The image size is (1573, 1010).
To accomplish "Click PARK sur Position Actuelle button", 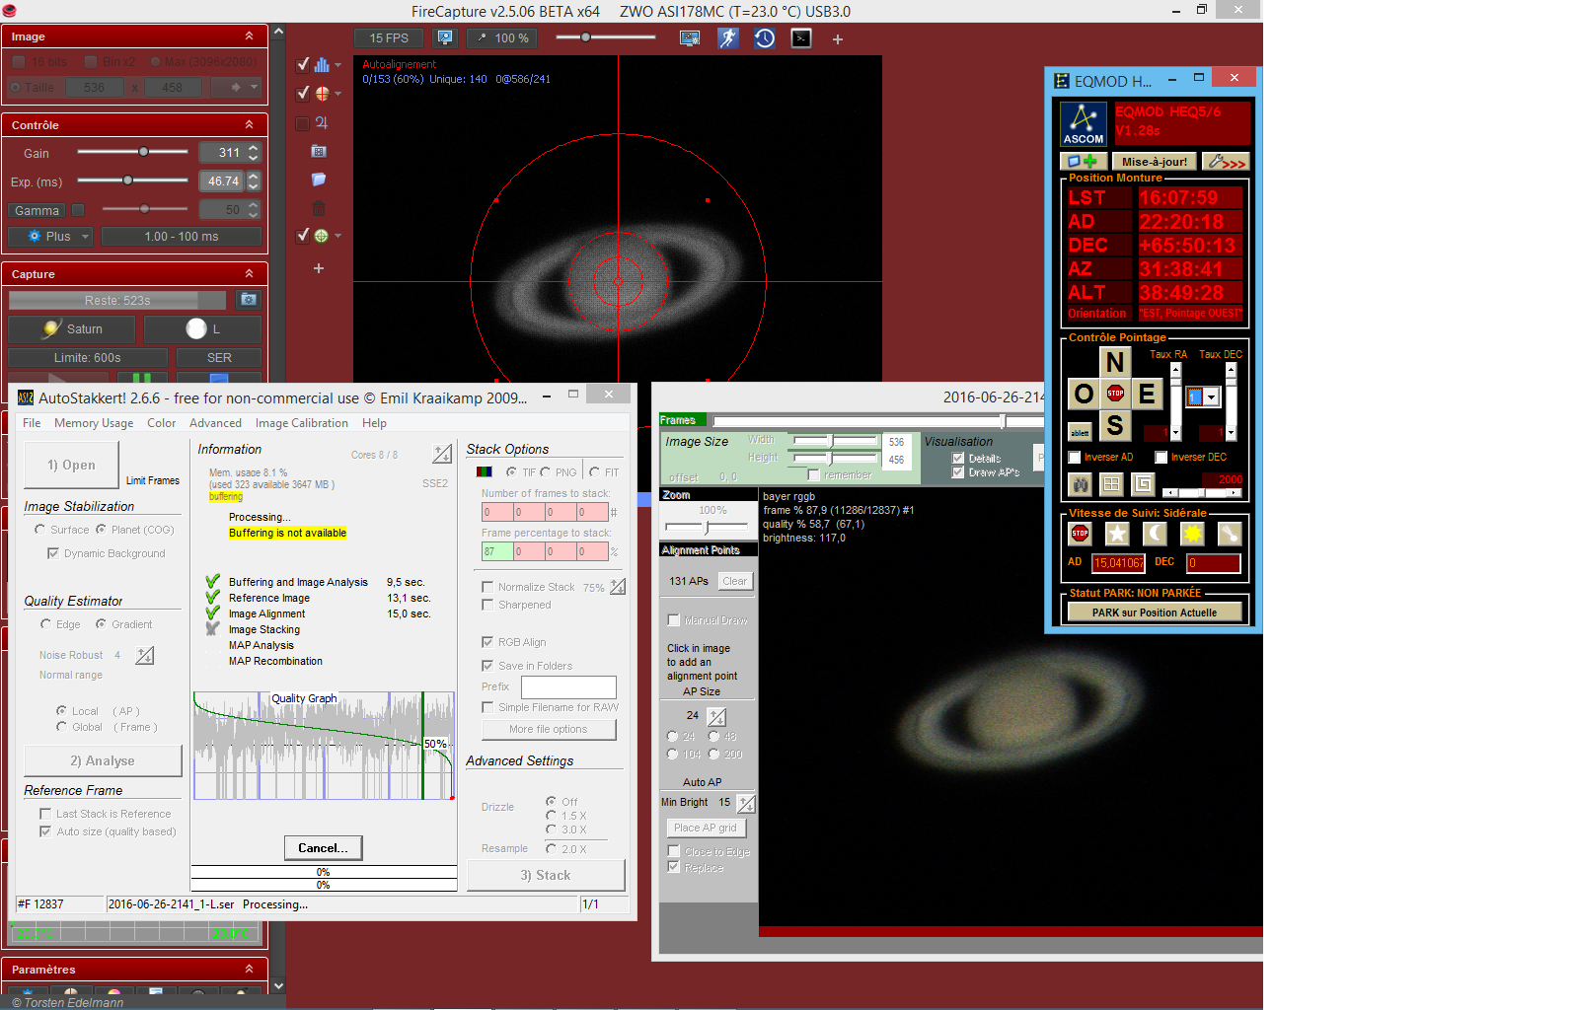I will [x=1154, y=613].
